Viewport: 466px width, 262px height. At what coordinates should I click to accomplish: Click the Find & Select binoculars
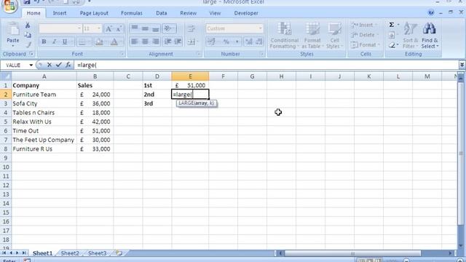tap(430, 28)
